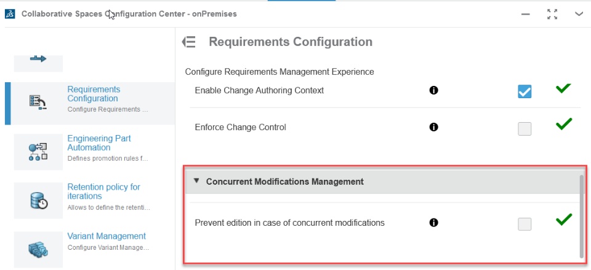This screenshot has width=591, height=270.
Task: Click the 3DS logo in title bar
Action: [x=10, y=13]
